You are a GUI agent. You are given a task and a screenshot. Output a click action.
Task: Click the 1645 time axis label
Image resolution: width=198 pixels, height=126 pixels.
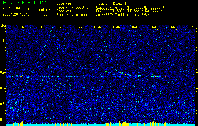[x=97, y=27]
